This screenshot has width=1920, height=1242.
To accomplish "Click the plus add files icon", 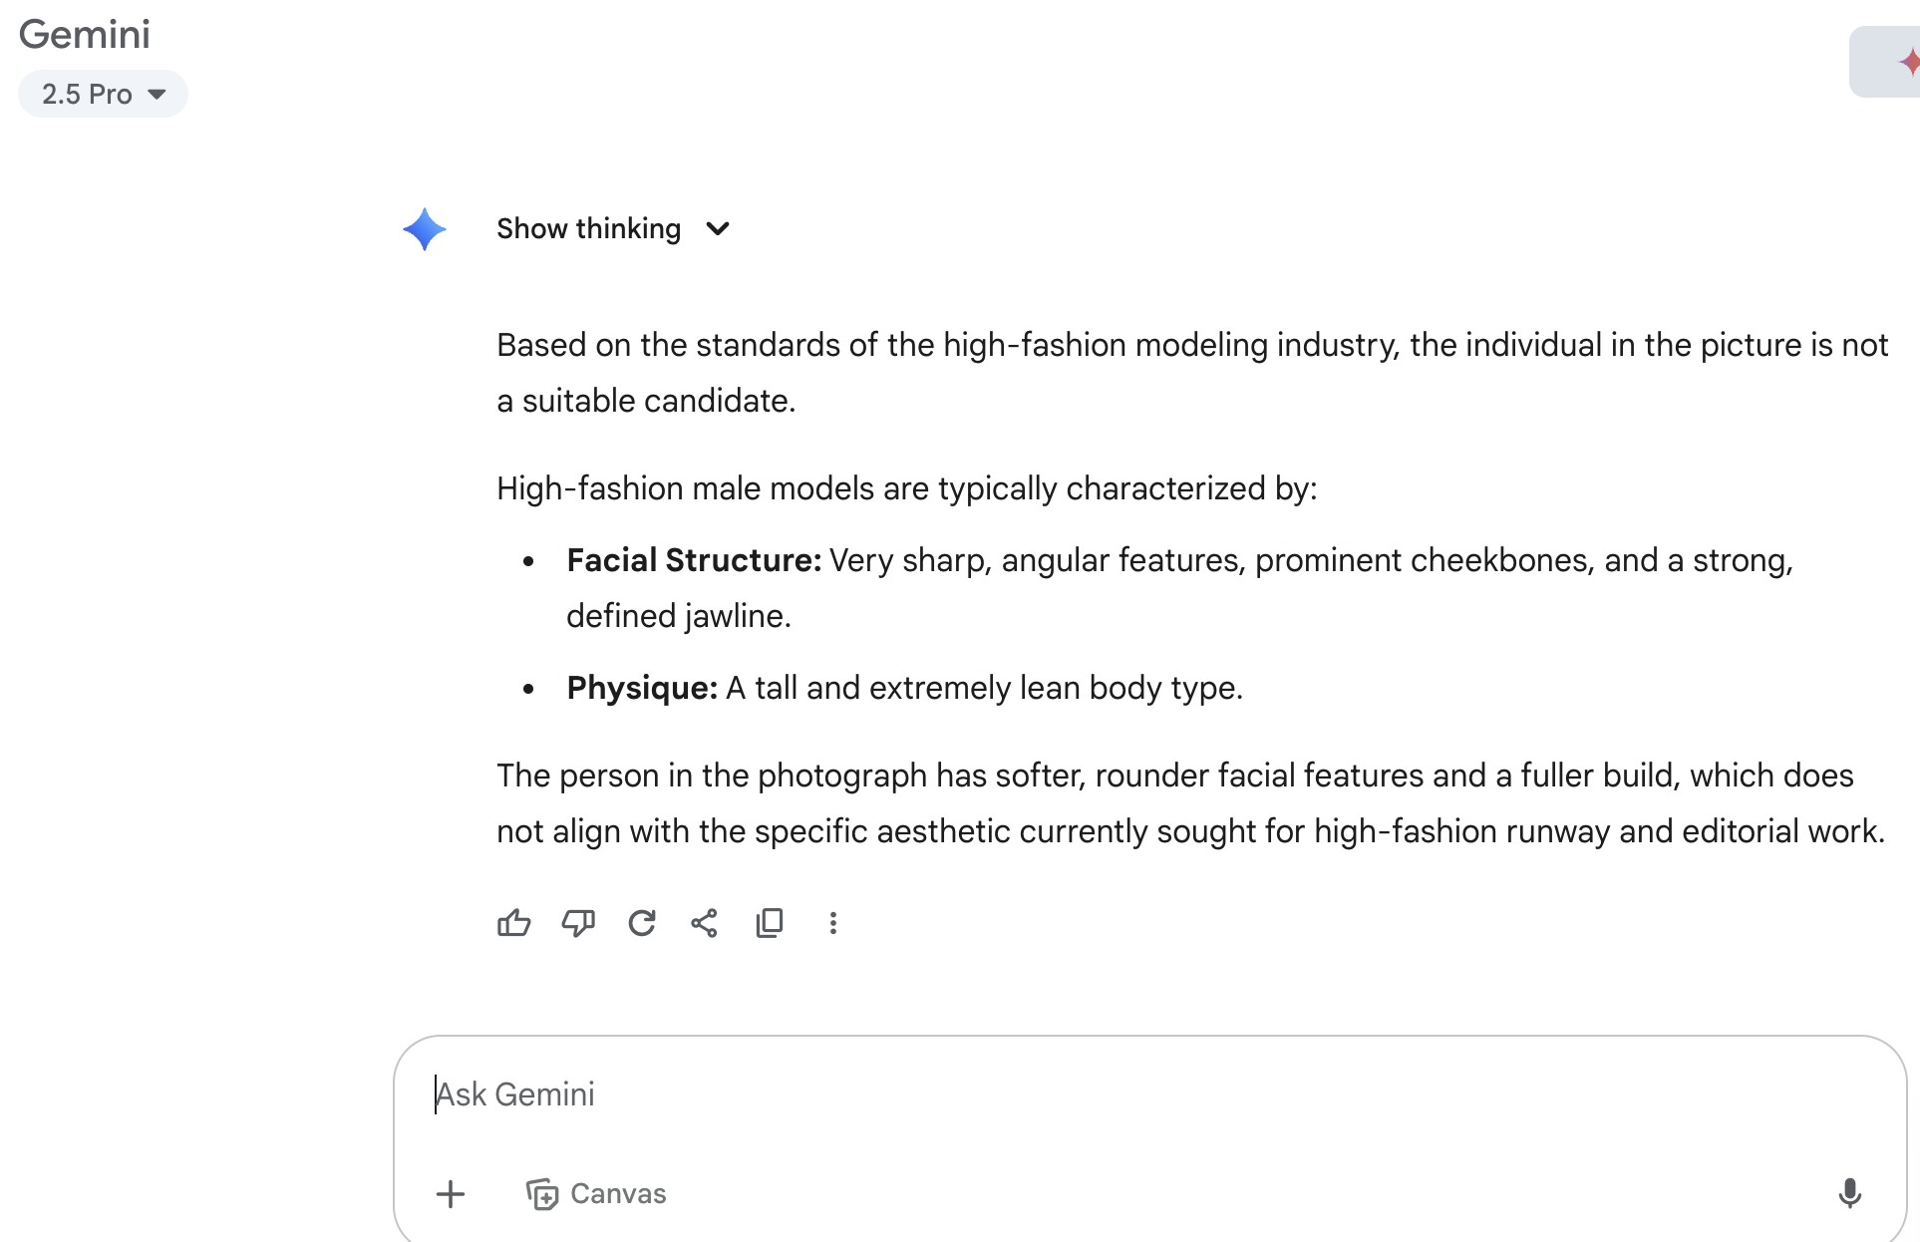I will (451, 1193).
